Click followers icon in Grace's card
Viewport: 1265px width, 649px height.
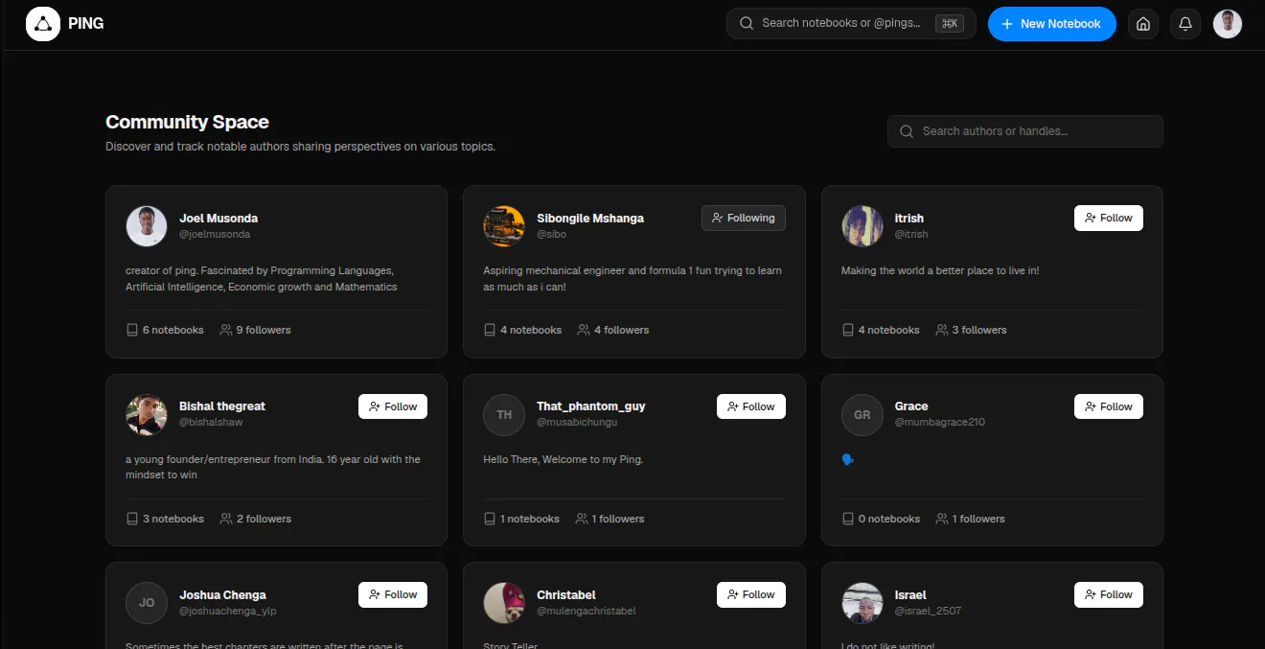(x=942, y=519)
